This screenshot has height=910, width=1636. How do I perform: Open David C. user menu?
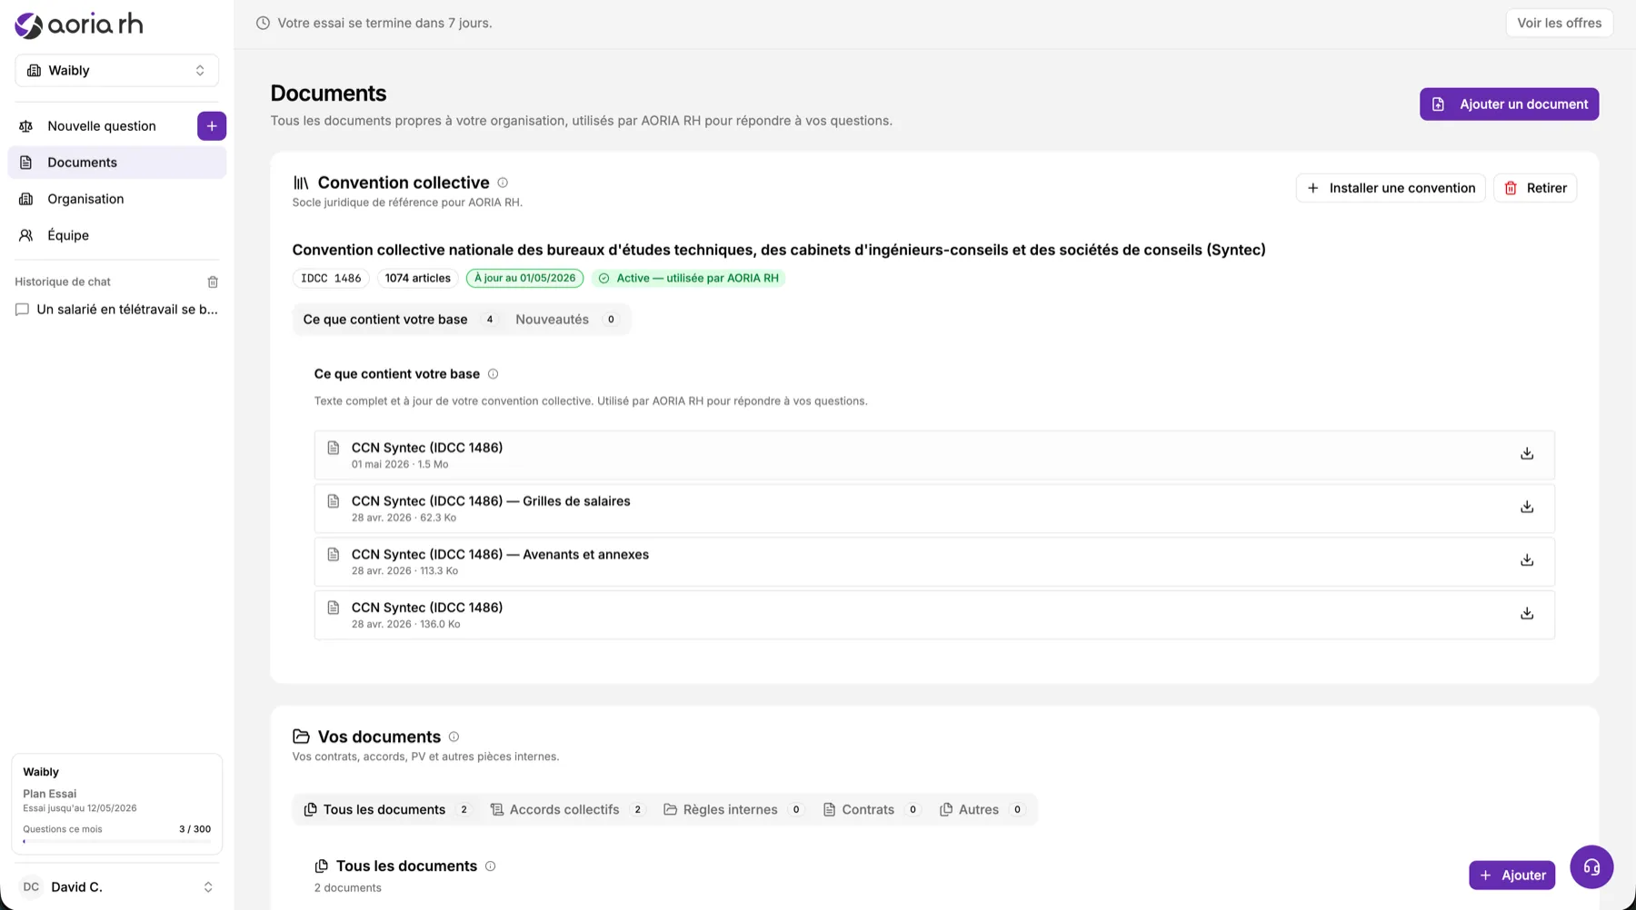point(116,887)
